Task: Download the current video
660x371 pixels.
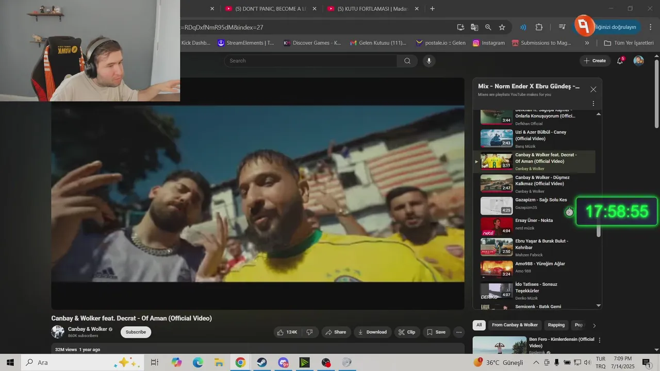Action: (372, 332)
